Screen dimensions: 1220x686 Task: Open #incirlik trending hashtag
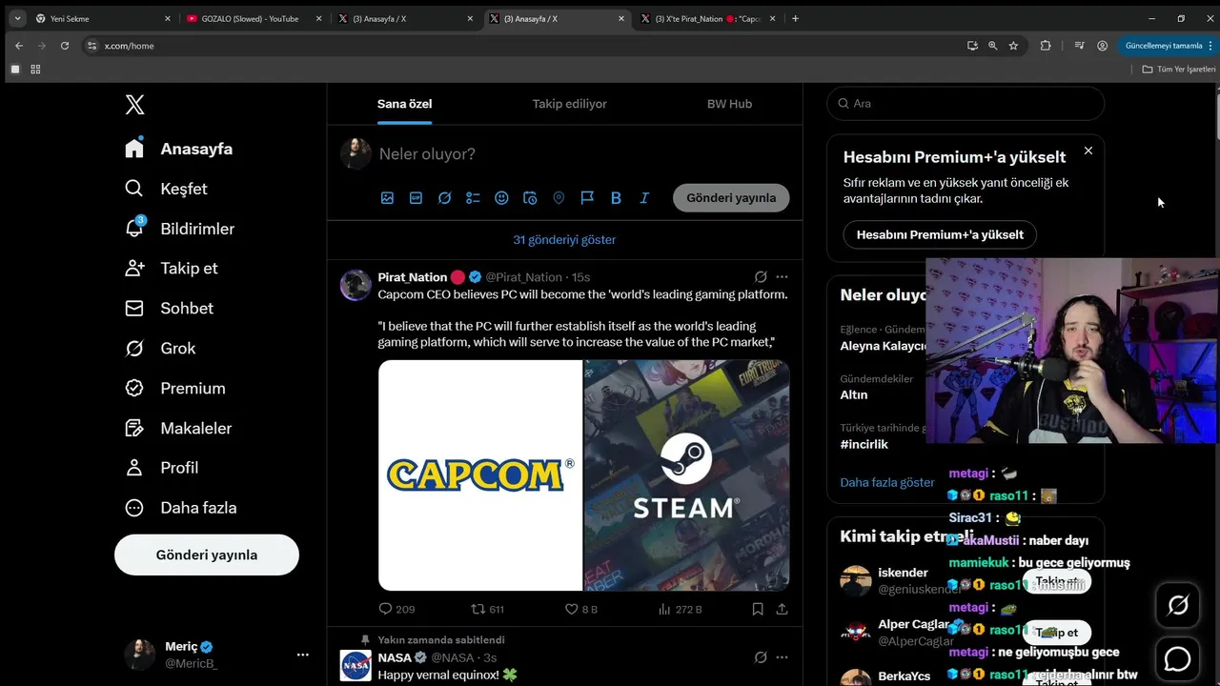coord(864,445)
